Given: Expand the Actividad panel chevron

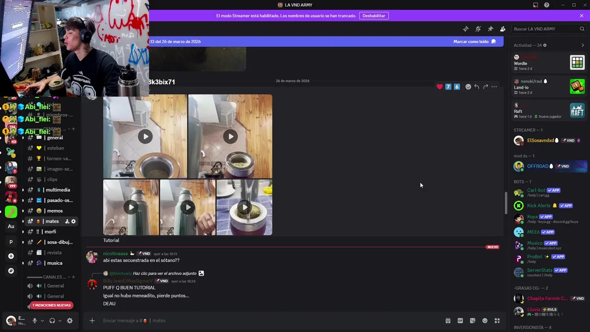Looking at the screenshot, I should tap(583, 45).
